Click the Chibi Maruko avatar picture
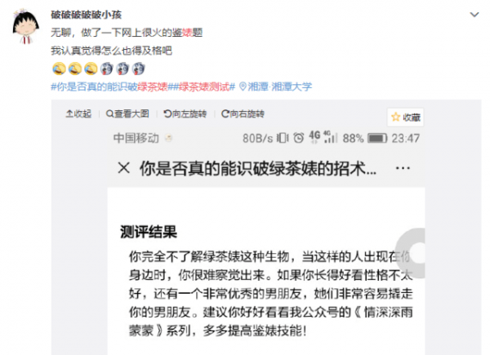 (x=25, y=27)
